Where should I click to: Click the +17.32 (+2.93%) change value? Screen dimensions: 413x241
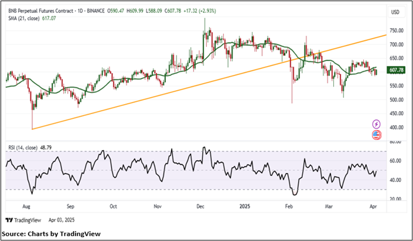pyautogui.click(x=201, y=11)
